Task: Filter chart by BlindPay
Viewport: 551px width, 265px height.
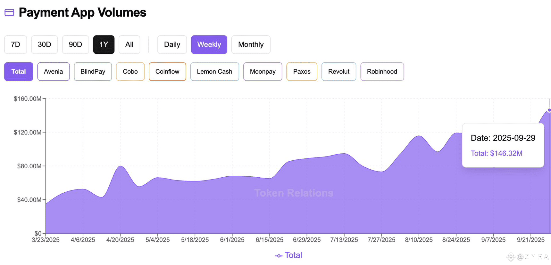Action: point(93,71)
